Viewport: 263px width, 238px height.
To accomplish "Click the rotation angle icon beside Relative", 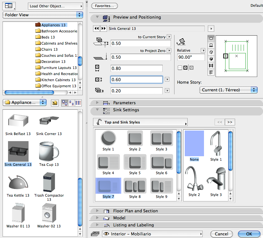I will tap(181, 41).
